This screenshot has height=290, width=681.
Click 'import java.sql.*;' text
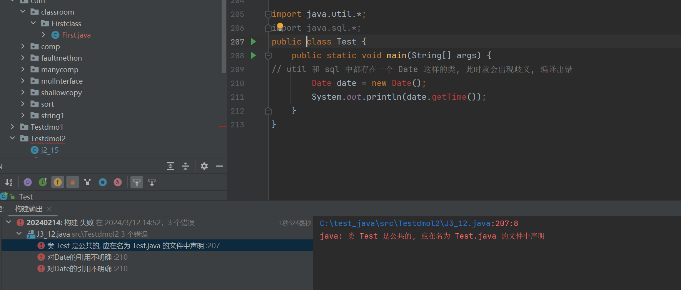(x=316, y=28)
